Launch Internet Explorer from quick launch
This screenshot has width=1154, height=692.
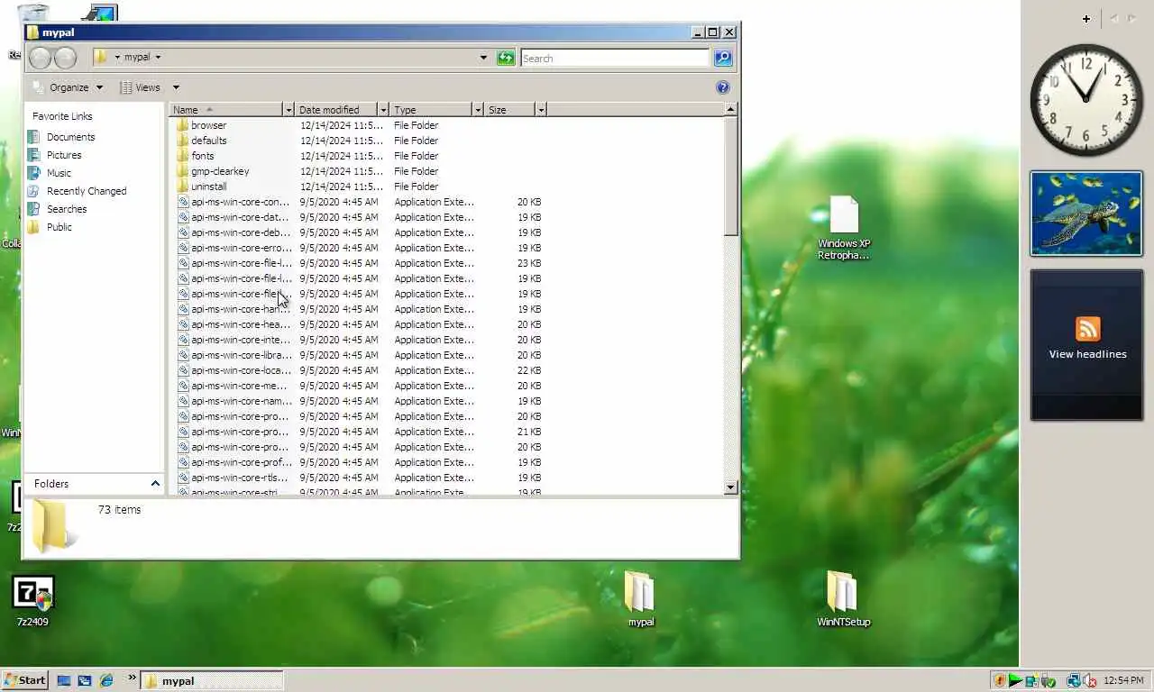point(106,680)
